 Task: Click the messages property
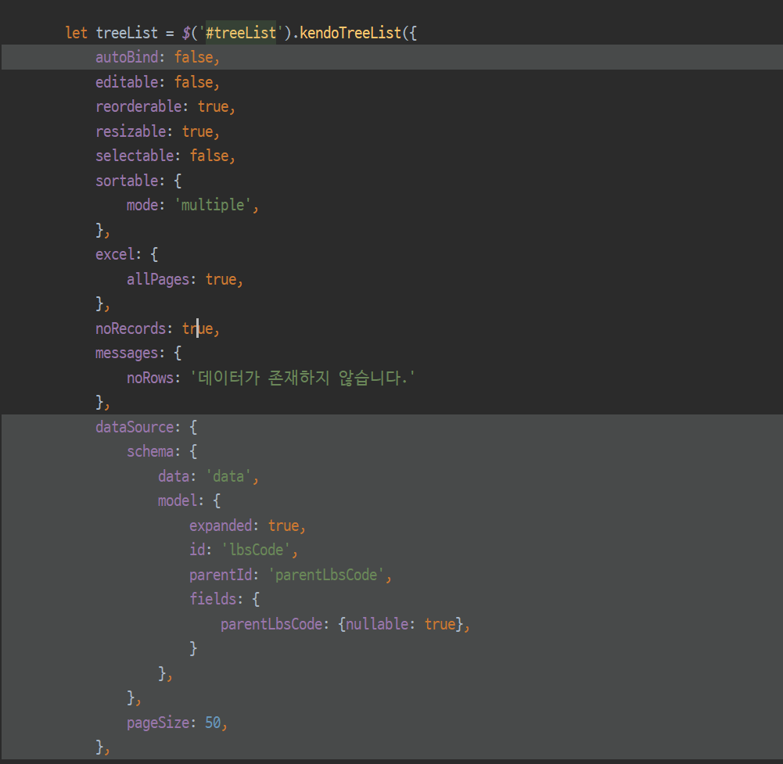coord(127,353)
